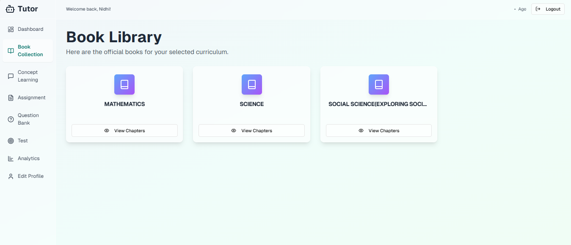Log out using the Logout button
571x245 pixels.
coord(548,9)
